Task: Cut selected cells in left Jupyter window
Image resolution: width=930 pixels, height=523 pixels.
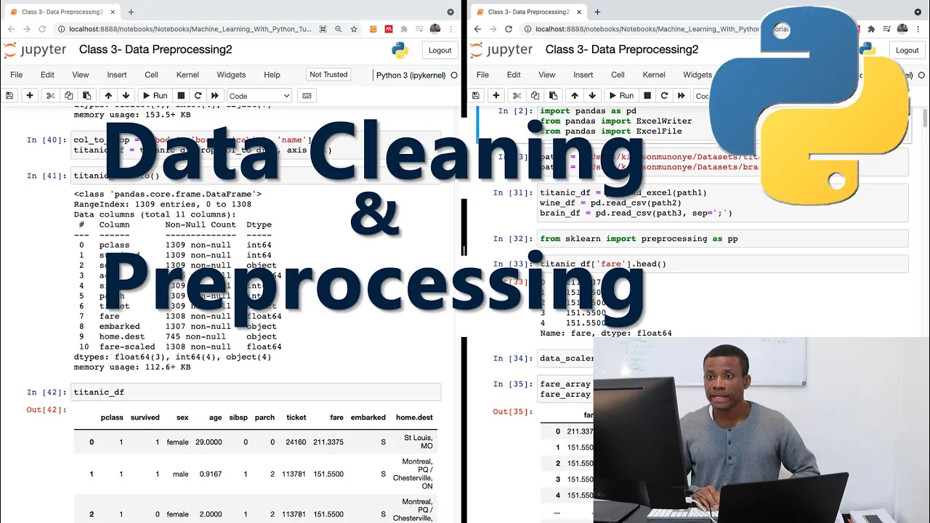Action: coord(50,95)
